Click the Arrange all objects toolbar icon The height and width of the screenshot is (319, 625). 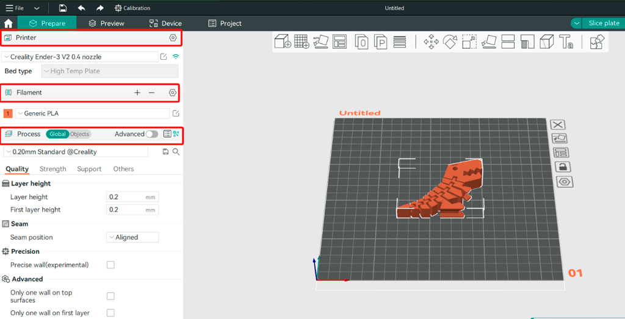click(339, 41)
